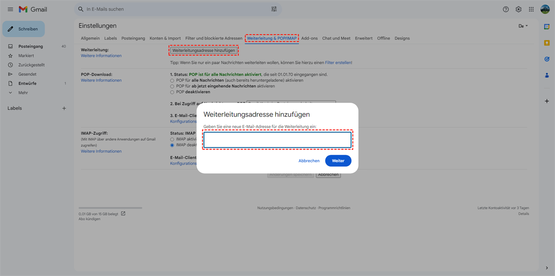Get add-ons via plus icon

547,101
